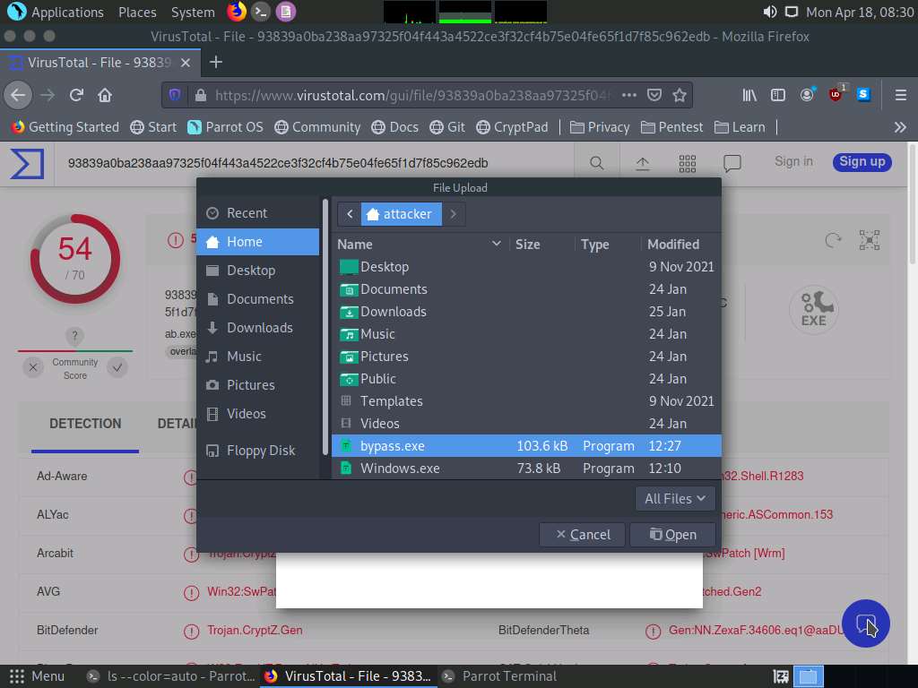Click the bookmark star icon in the address bar
This screenshot has height=688, width=918.
(x=680, y=95)
